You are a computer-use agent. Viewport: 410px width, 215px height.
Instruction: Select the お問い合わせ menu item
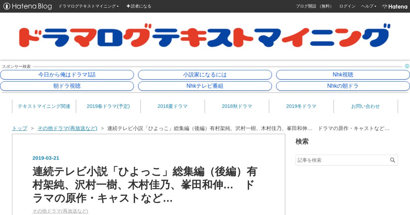366,106
